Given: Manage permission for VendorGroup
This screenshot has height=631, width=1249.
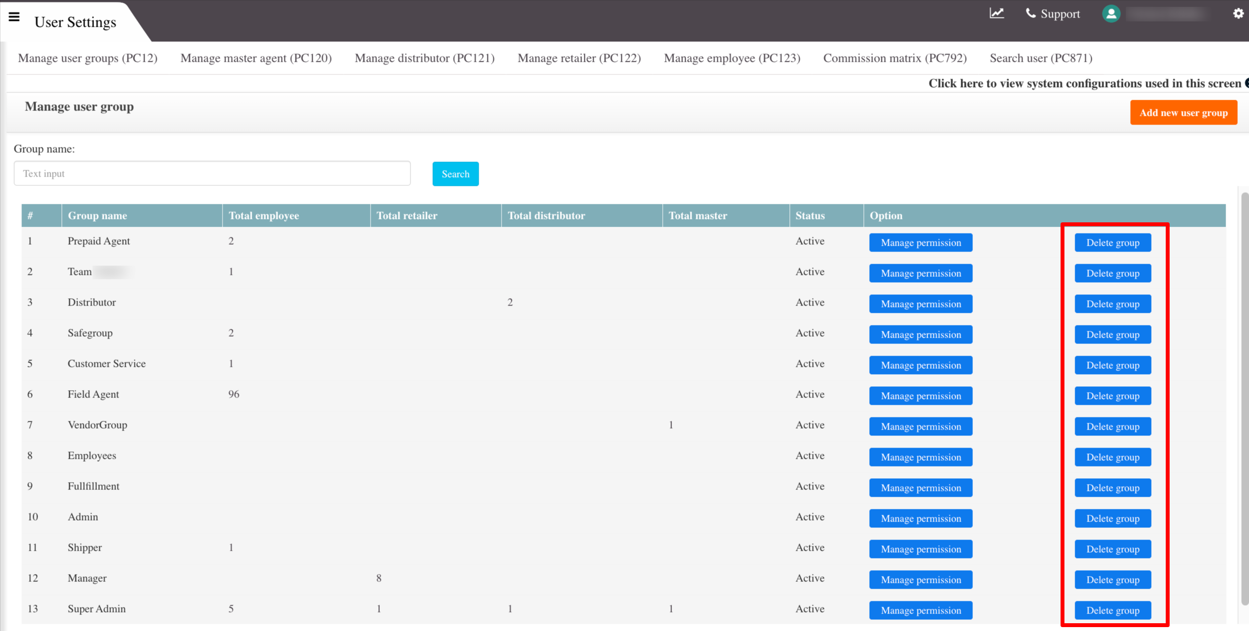Looking at the screenshot, I should 921,426.
